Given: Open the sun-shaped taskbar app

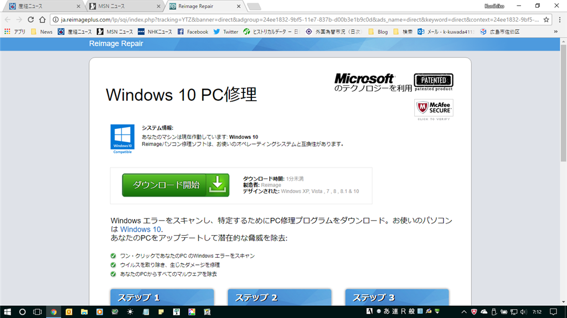Looking at the screenshot, I should coord(130,312).
